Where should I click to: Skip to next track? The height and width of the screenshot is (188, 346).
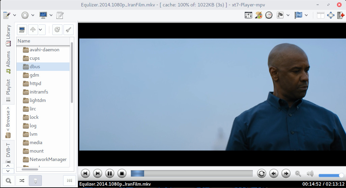[x=98, y=173]
